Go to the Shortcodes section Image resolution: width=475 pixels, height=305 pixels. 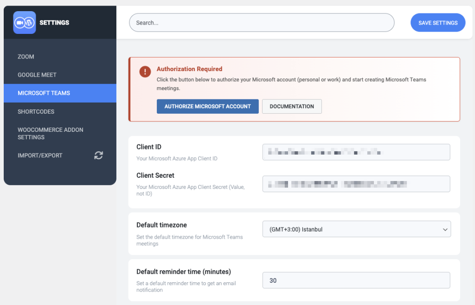pos(36,111)
